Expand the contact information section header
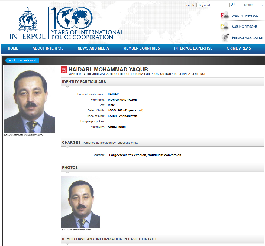265x246 pixels. coord(162,239)
